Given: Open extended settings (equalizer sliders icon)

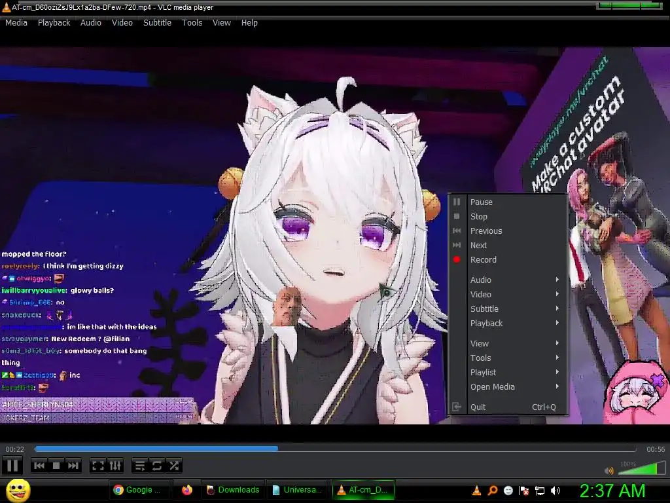Looking at the screenshot, I should [x=115, y=466].
